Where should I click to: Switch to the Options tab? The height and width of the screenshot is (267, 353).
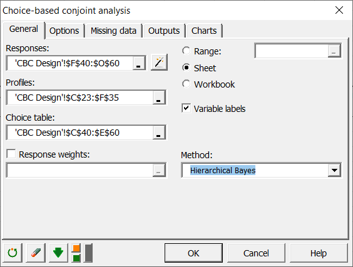click(64, 31)
